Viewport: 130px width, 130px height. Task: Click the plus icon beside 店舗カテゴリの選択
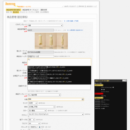(x=46, y=91)
